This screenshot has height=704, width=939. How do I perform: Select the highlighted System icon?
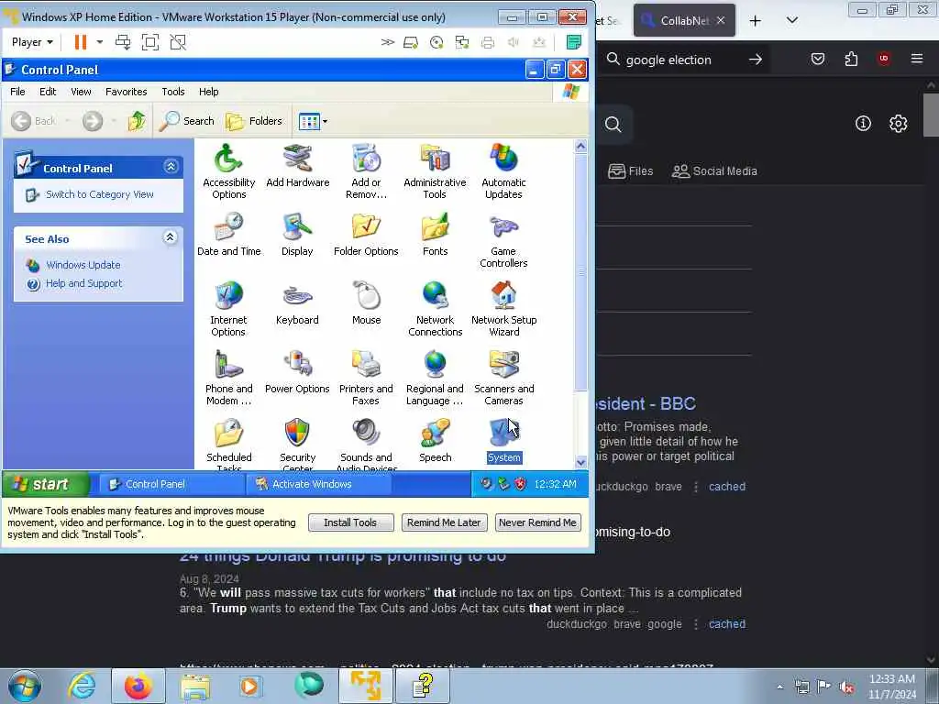coord(503,441)
